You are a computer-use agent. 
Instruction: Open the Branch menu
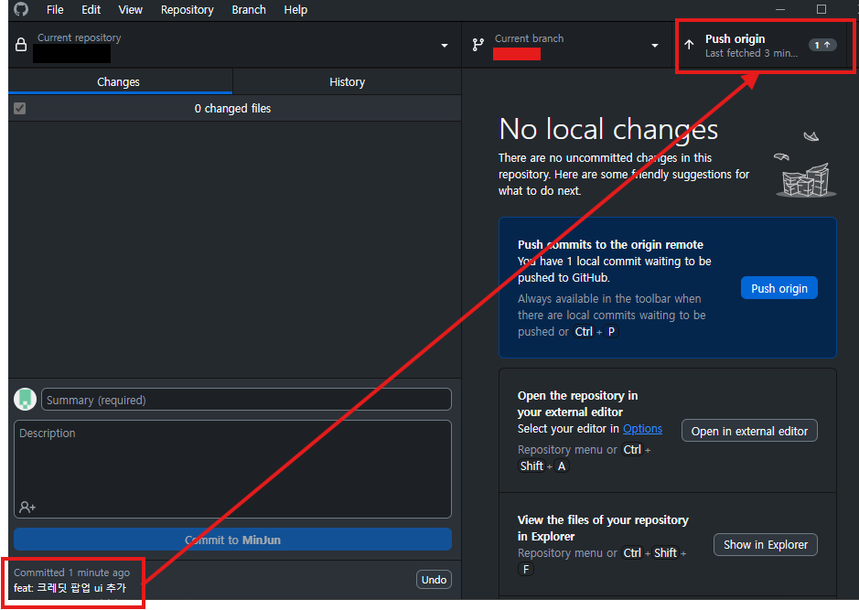(x=249, y=10)
